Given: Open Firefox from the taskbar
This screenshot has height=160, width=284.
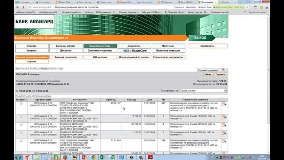Looking at the screenshot, I should 65,157.
